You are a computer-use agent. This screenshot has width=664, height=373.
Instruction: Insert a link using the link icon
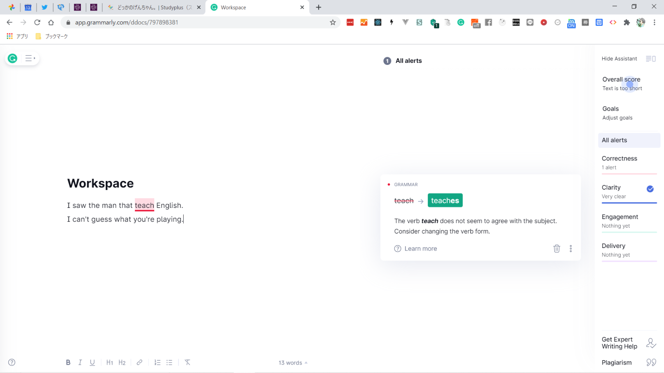[x=139, y=363]
